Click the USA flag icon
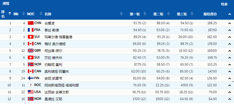The image size is (234, 108). coord(30,92)
